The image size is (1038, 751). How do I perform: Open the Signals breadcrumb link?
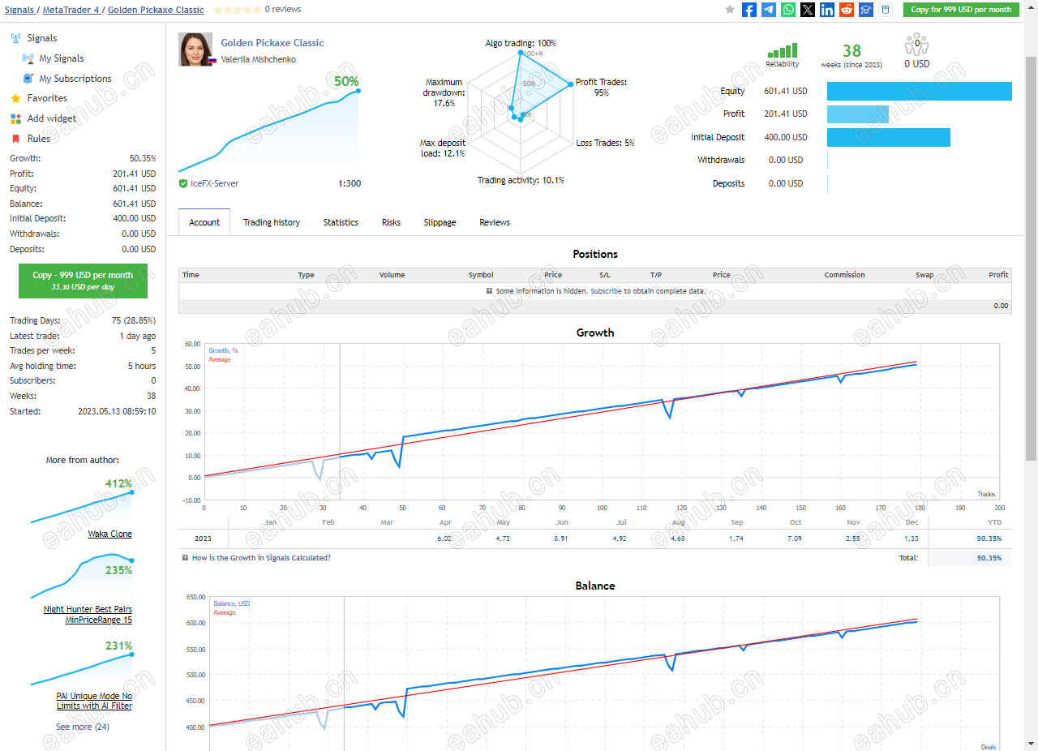click(21, 10)
